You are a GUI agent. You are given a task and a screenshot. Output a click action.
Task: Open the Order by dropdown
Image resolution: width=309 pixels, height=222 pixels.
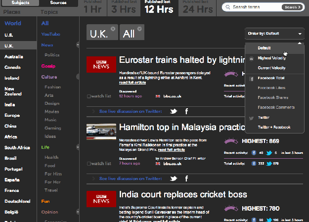(274, 34)
